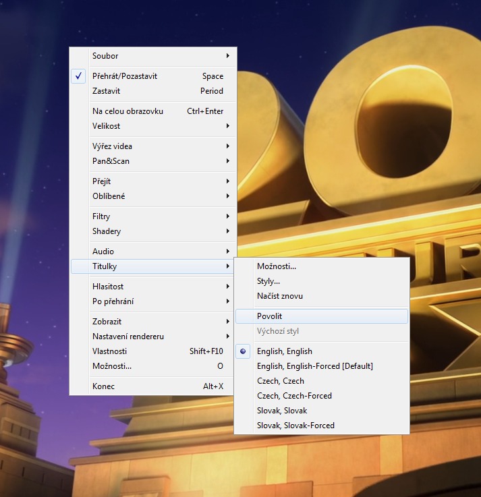Open the Zobrazit view submenu
The width and height of the screenshot is (481, 497).
[x=152, y=322]
